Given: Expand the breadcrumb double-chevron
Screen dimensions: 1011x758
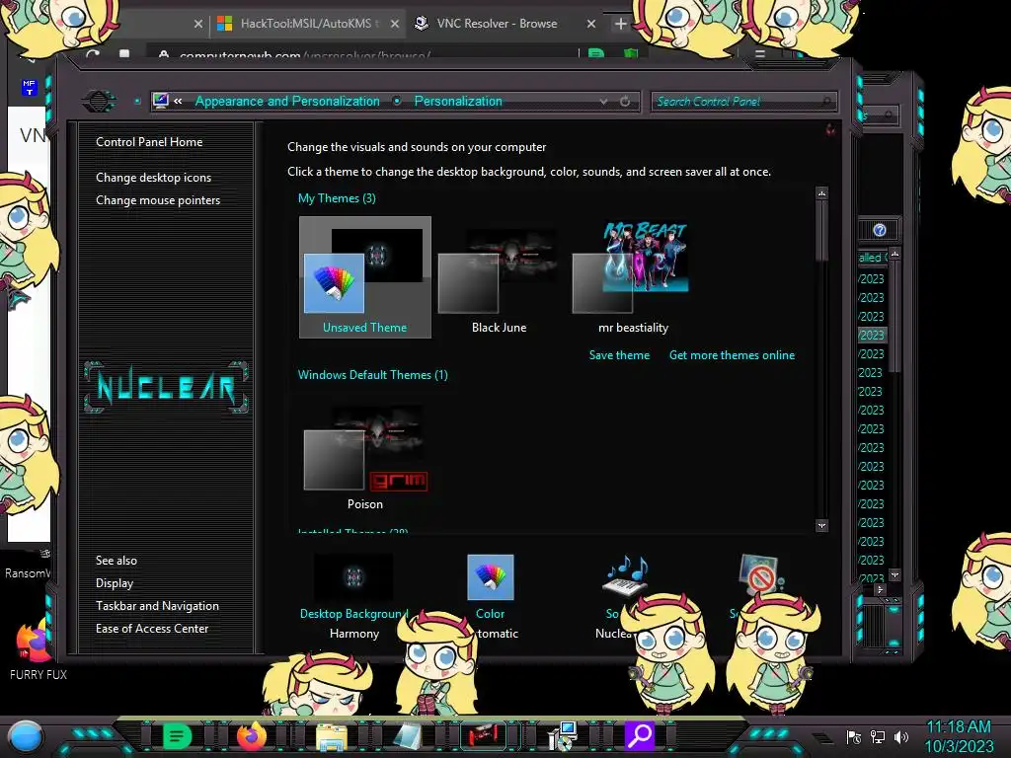Looking at the screenshot, I should coord(178,102).
